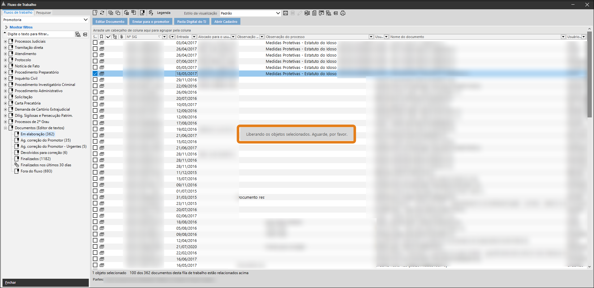
Task: Click the save visualization style icon
Action: point(286,13)
